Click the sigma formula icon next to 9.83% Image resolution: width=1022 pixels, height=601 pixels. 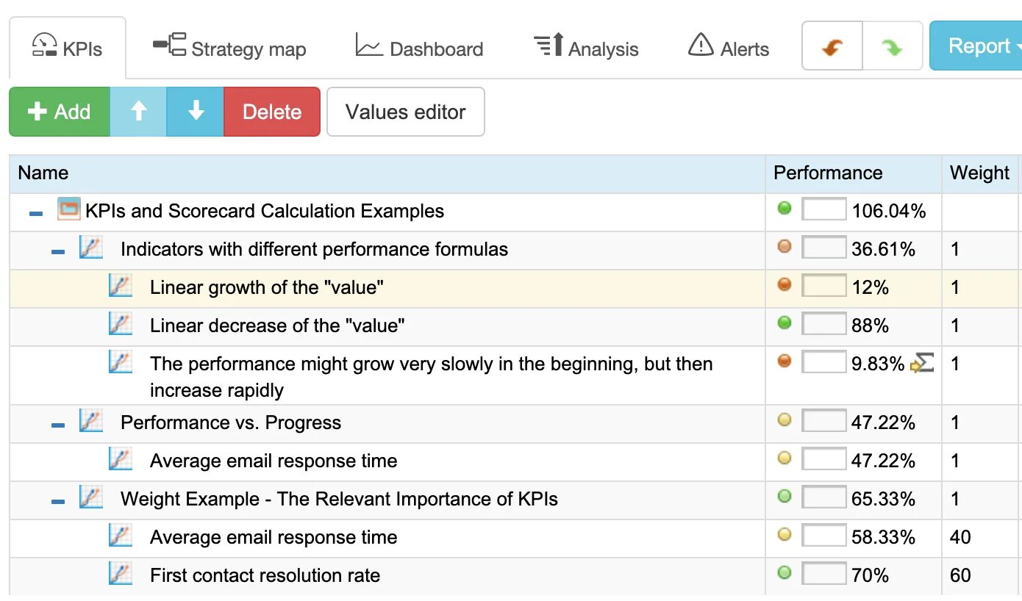tap(922, 363)
